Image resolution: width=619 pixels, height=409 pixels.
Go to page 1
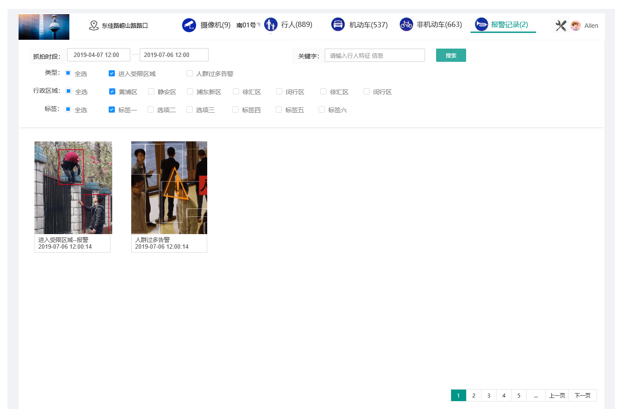click(459, 395)
